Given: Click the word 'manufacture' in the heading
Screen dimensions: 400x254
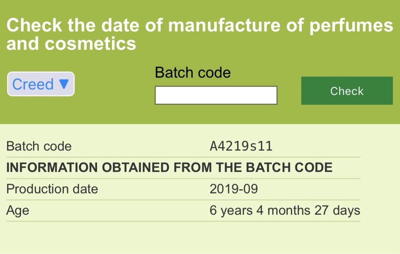Looking at the screenshot, I should 224,25.
